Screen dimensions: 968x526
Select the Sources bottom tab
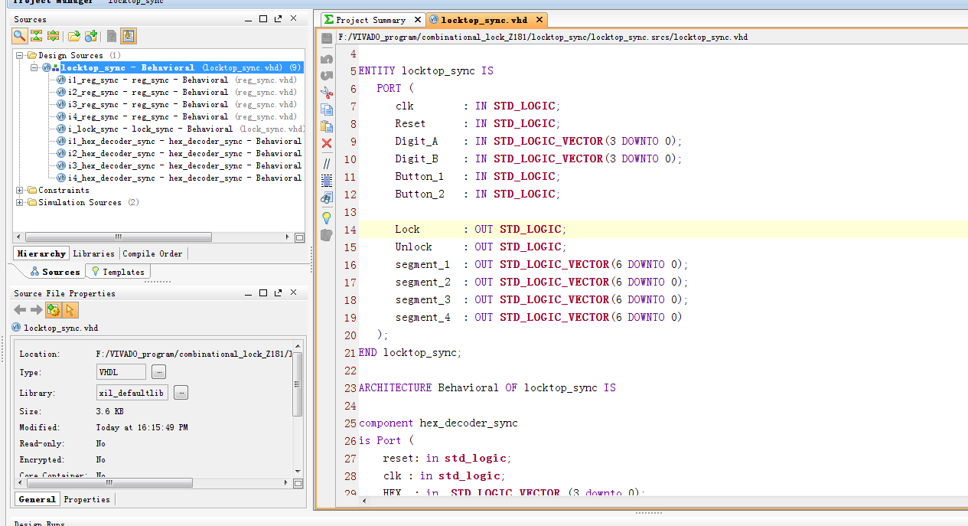click(55, 272)
